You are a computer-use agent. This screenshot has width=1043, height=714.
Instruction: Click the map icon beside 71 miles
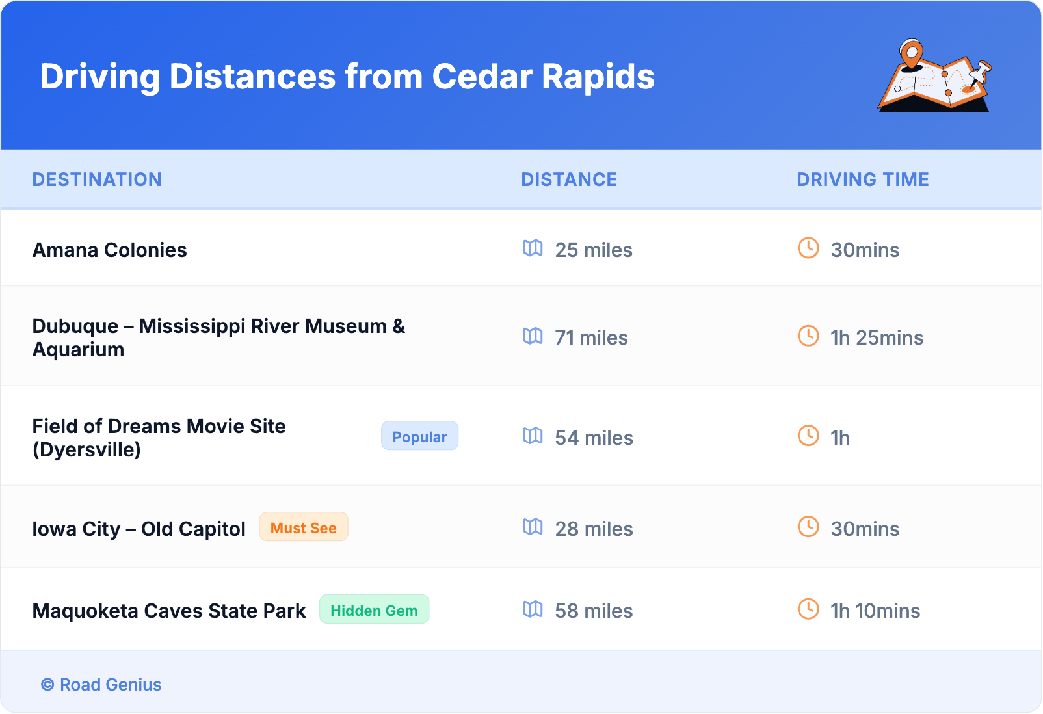tap(533, 336)
